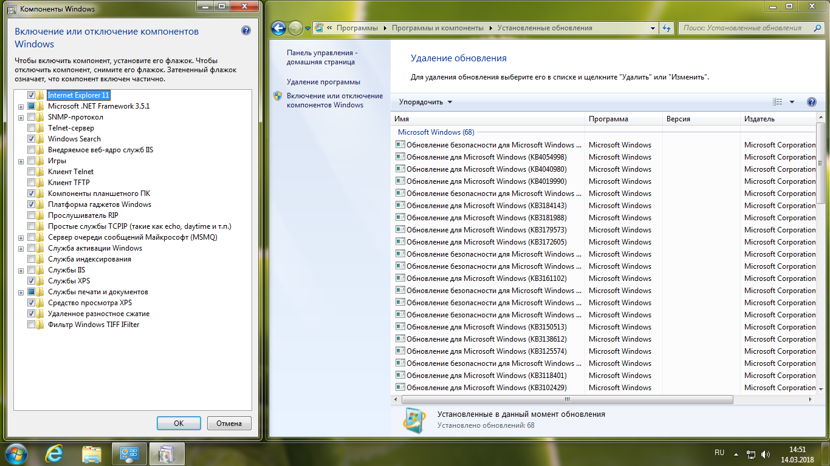The height and width of the screenshot is (466, 830).
Task: Click the folder icon of Internet Explorer 11
Action: 41,95
